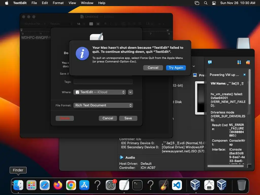Image resolution: width=260 pixels, height=195 pixels.
Task: Expand the save sheet with chevron button
Action: (x=131, y=92)
